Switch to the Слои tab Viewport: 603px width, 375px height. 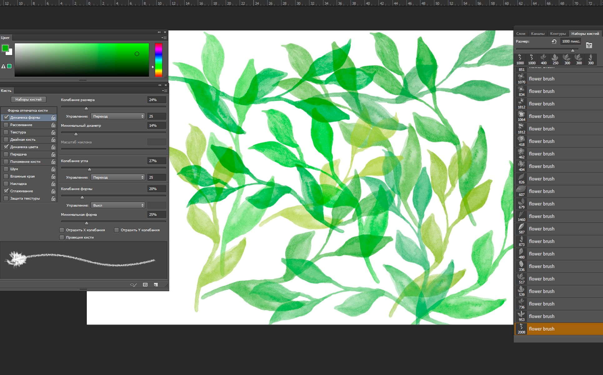521,34
